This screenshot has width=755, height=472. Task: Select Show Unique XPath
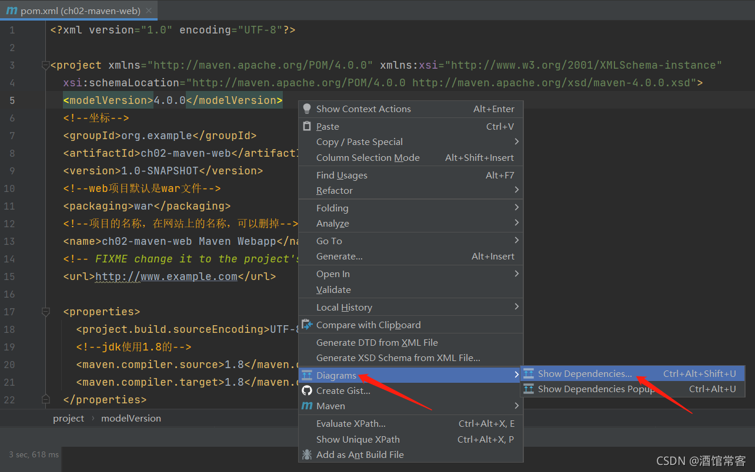click(411, 439)
